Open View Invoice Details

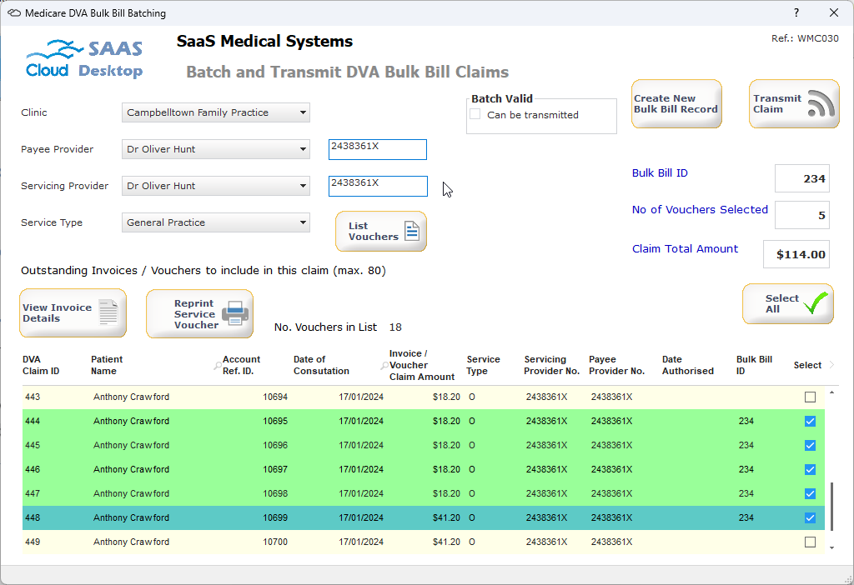(x=73, y=312)
